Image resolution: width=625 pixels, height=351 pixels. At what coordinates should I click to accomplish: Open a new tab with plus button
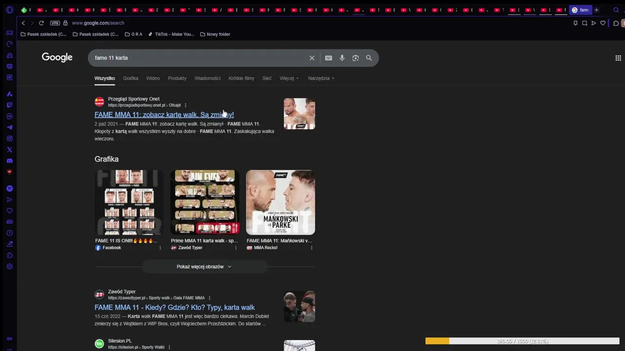click(596, 10)
